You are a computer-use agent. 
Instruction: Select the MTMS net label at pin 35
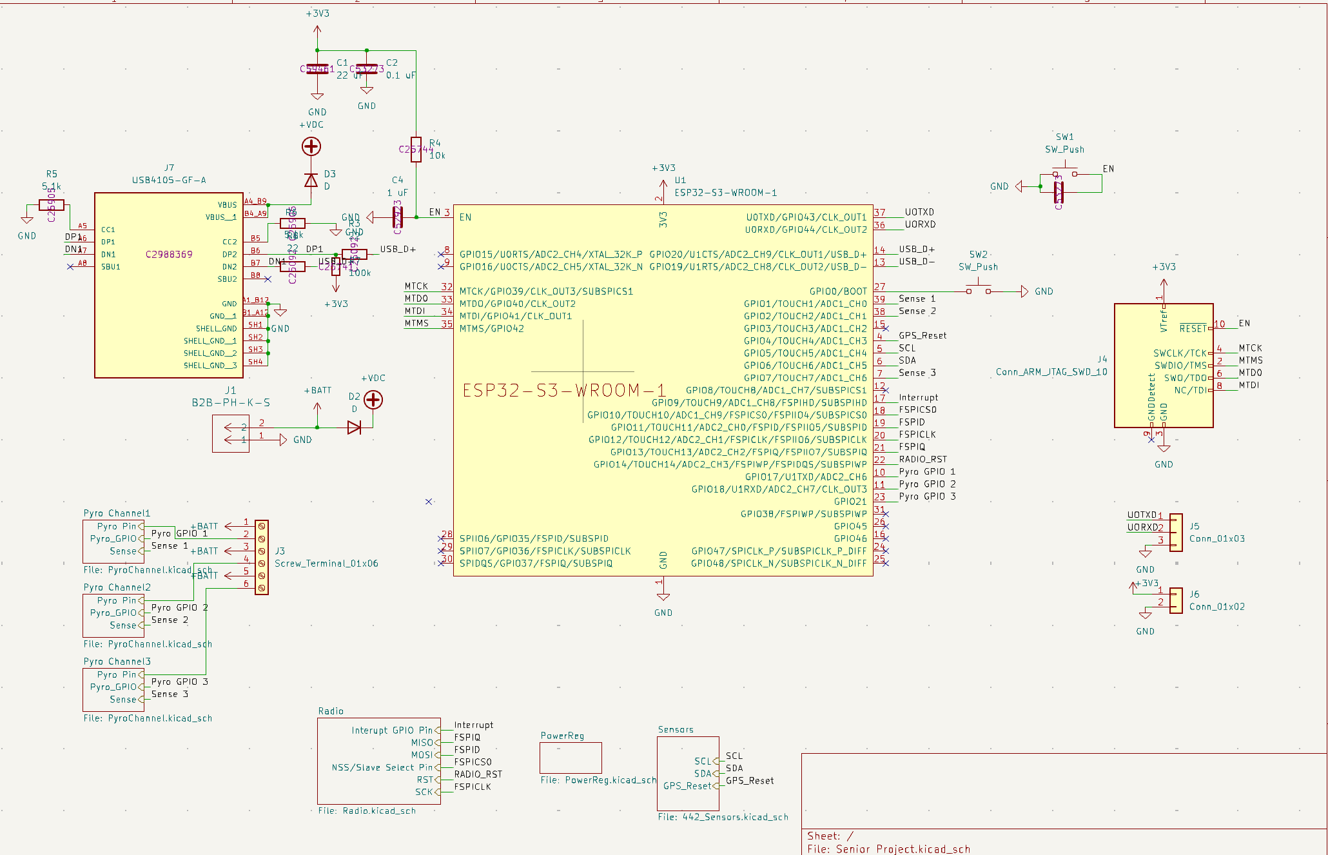(x=416, y=323)
